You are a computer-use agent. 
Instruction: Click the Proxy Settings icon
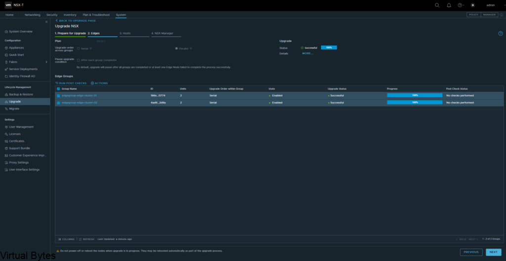[x=6, y=163]
